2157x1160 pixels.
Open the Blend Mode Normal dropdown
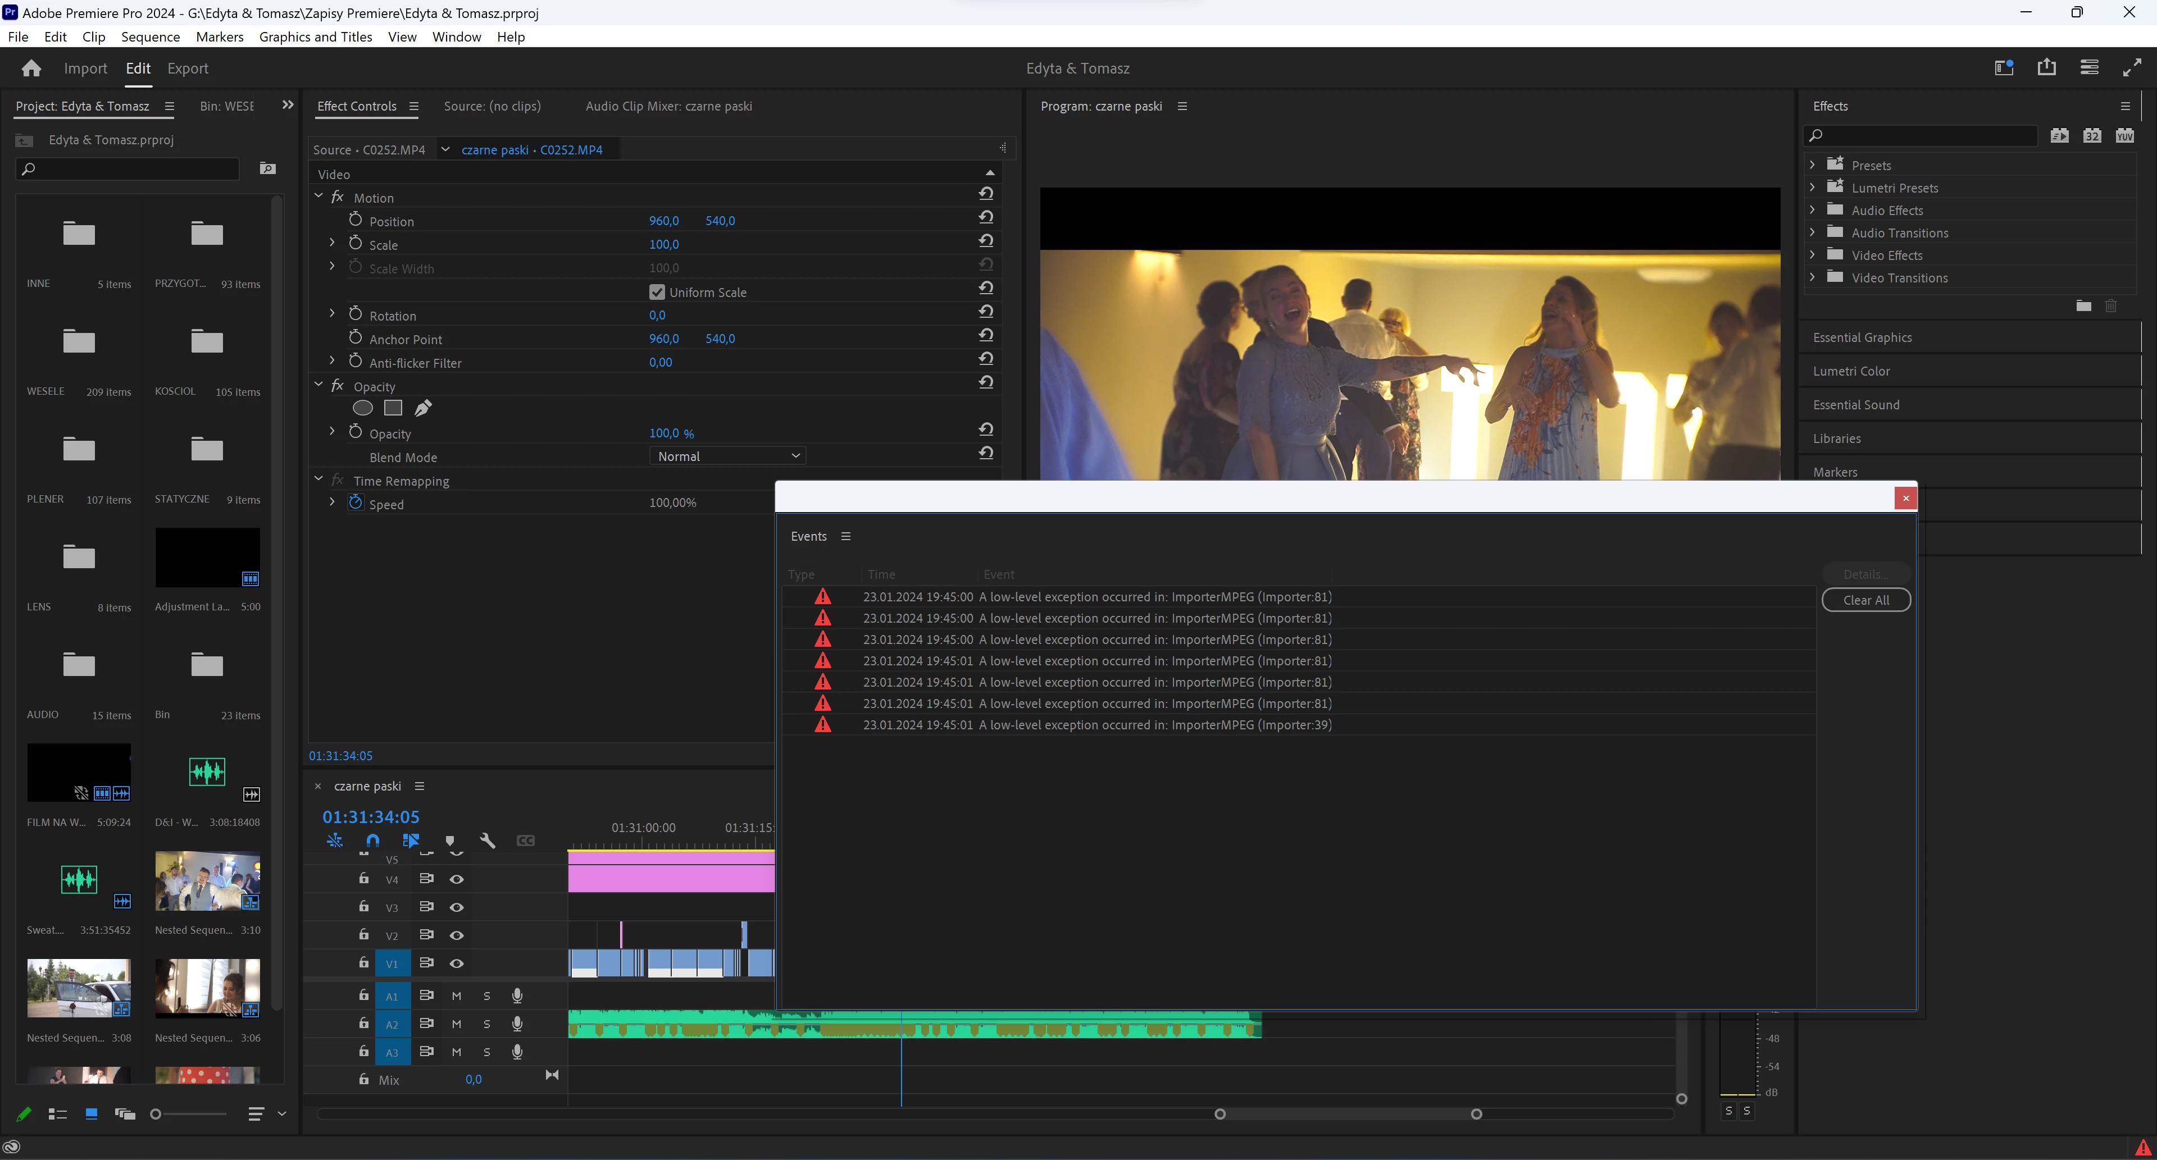pyautogui.click(x=727, y=456)
